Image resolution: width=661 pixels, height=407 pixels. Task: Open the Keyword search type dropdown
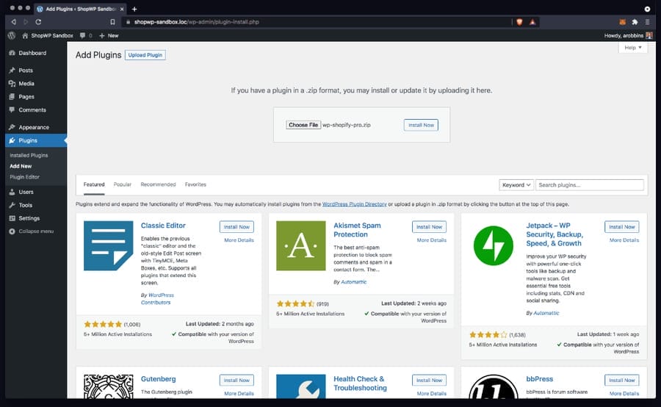[x=516, y=184]
